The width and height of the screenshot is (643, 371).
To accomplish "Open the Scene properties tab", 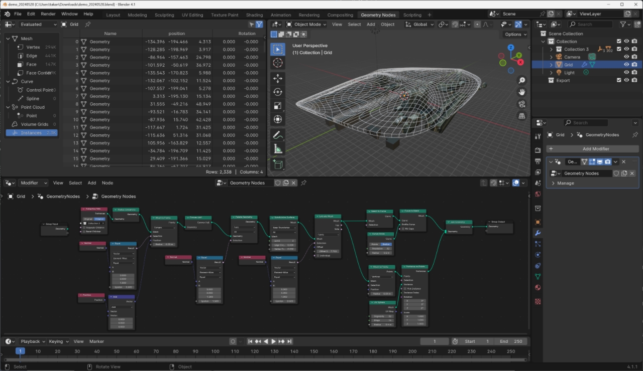I will 538,184.
